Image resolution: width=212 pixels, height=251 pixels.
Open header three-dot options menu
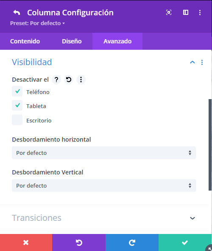[200, 12]
